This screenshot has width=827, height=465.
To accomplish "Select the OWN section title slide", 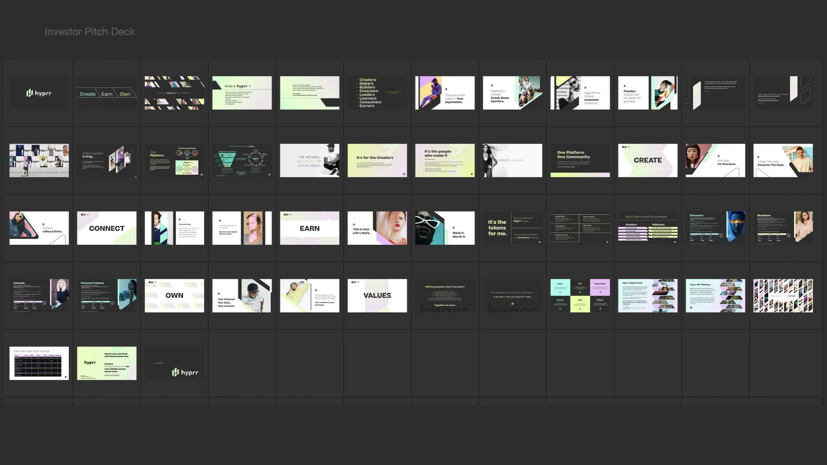I will point(174,295).
